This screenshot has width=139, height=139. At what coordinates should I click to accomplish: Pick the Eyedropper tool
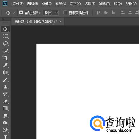tap(5, 65)
